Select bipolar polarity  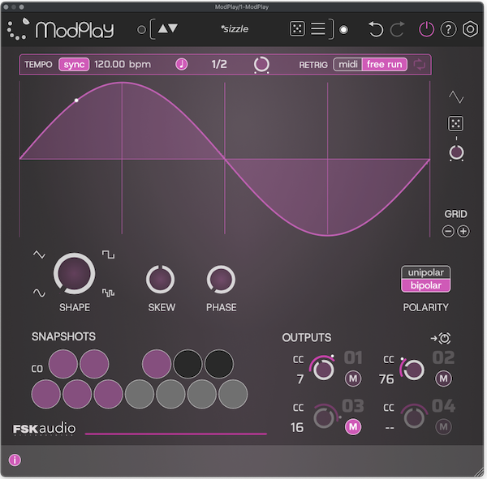pos(426,285)
